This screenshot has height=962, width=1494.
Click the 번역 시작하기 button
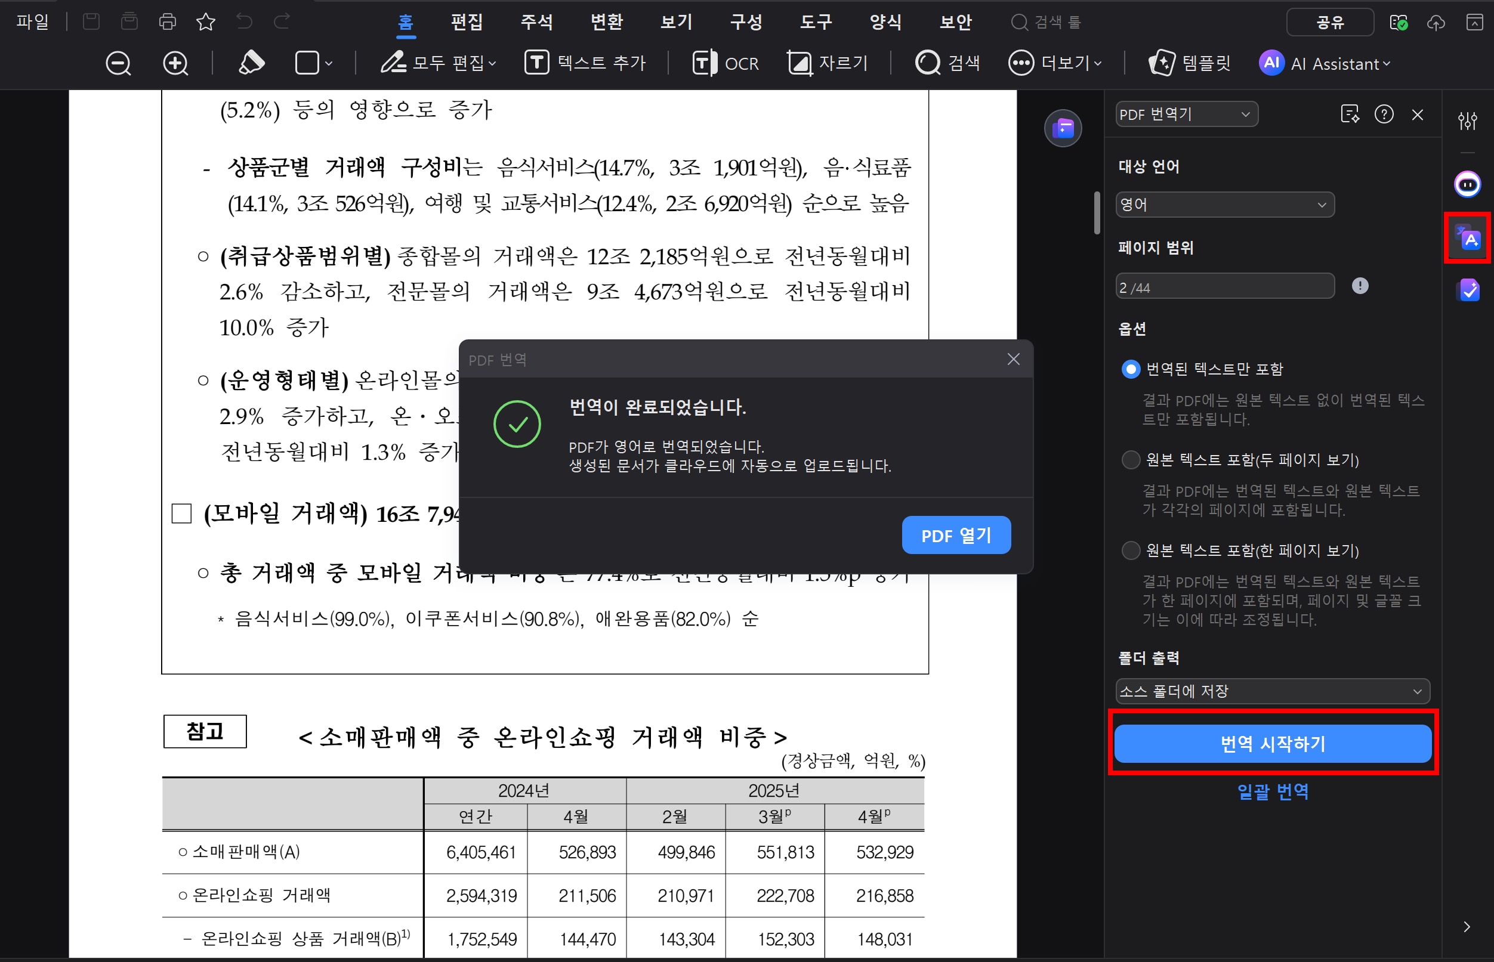tap(1272, 743)
